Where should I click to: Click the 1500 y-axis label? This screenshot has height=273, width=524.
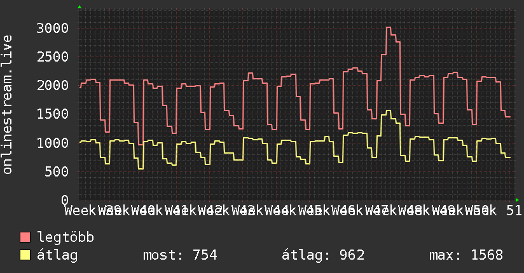pos(53,114)
